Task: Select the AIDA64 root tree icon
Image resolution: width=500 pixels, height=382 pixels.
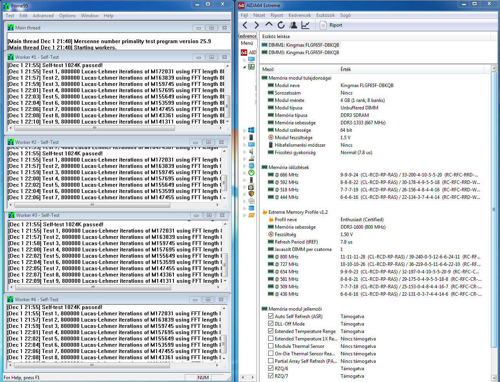Action: (x=244, y=52)
